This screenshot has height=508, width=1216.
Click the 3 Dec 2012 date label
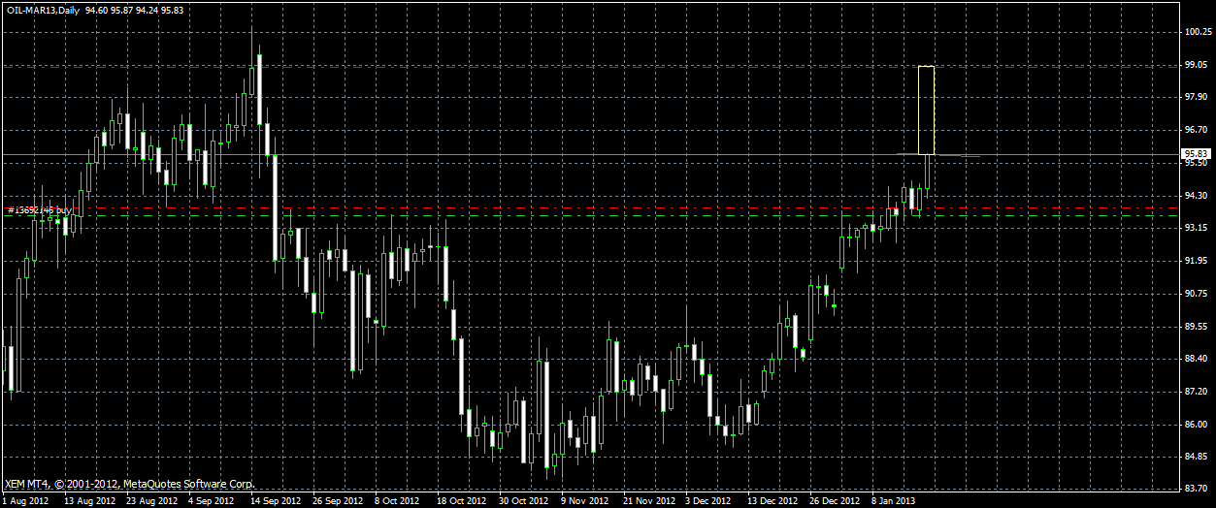pyautogui.click(x=707, y=501)
